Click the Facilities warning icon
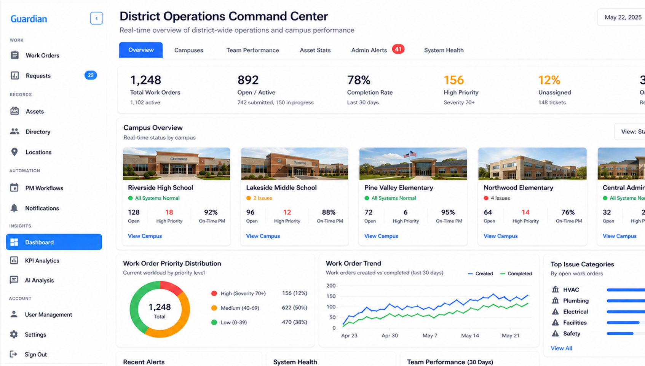645x366 pixels. pos(556,323)
